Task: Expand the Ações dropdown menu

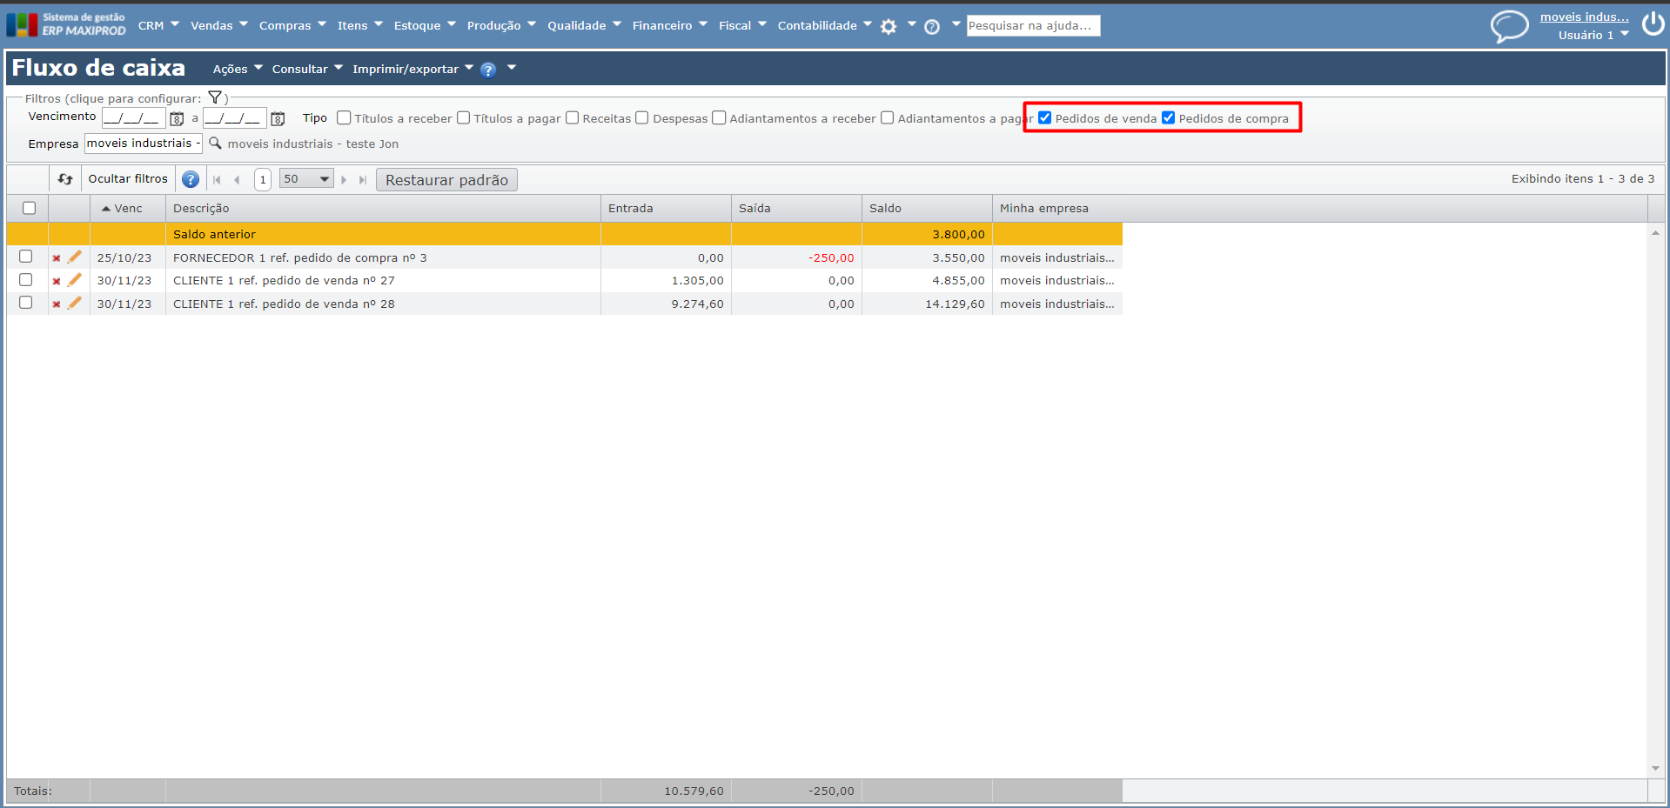Action: [238, 69]
